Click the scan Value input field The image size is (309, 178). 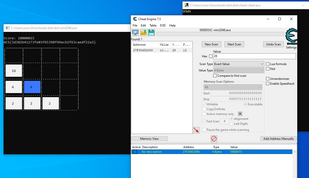click(254, 56)
